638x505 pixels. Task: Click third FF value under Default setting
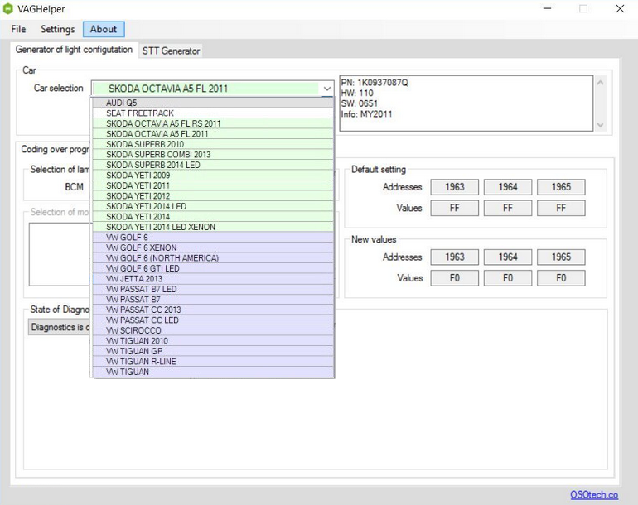pyautogui.click(x=561, y=208)
